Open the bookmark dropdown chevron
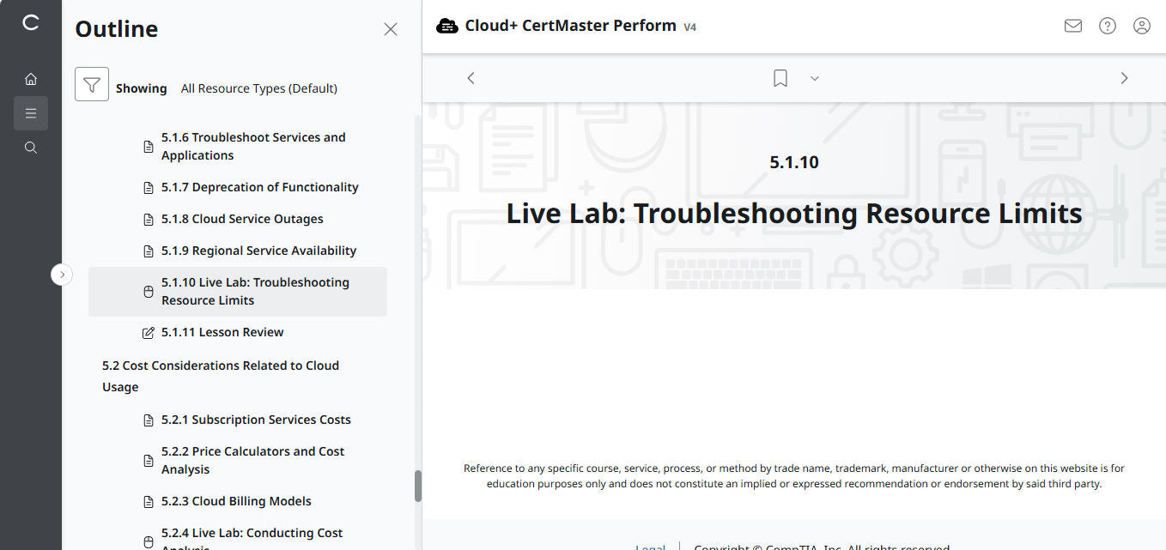Screen dimensions: 1166x550 [x=814, y=78]
